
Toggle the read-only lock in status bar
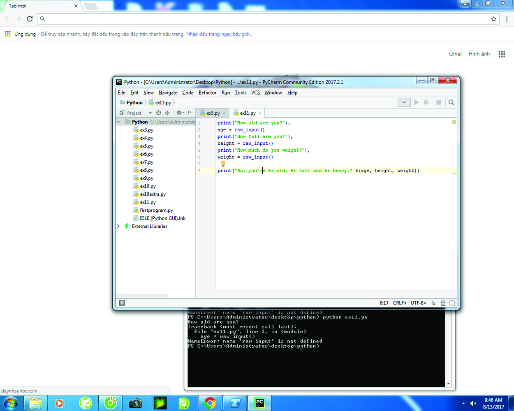click(x=433, y=302)
